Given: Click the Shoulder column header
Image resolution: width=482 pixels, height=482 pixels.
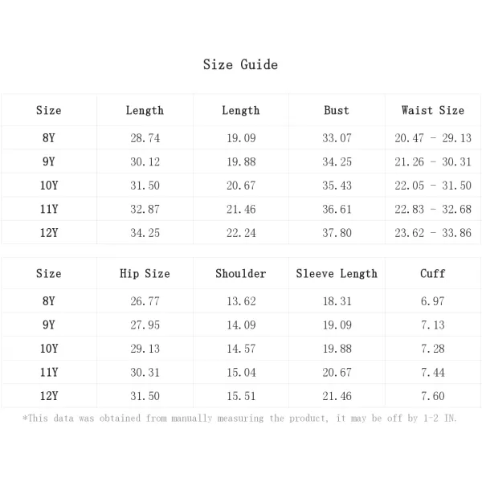Looking at the screenshot, I should [x=241, y=274].
